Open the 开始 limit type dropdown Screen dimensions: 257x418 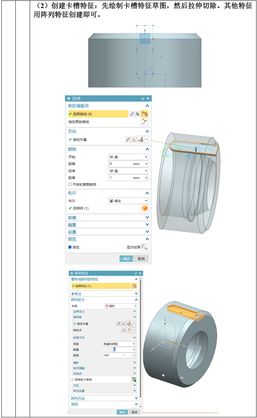coord(128,157)
